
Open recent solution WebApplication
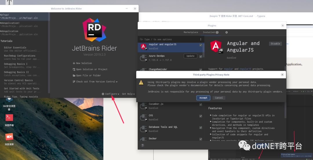[24, 33]
